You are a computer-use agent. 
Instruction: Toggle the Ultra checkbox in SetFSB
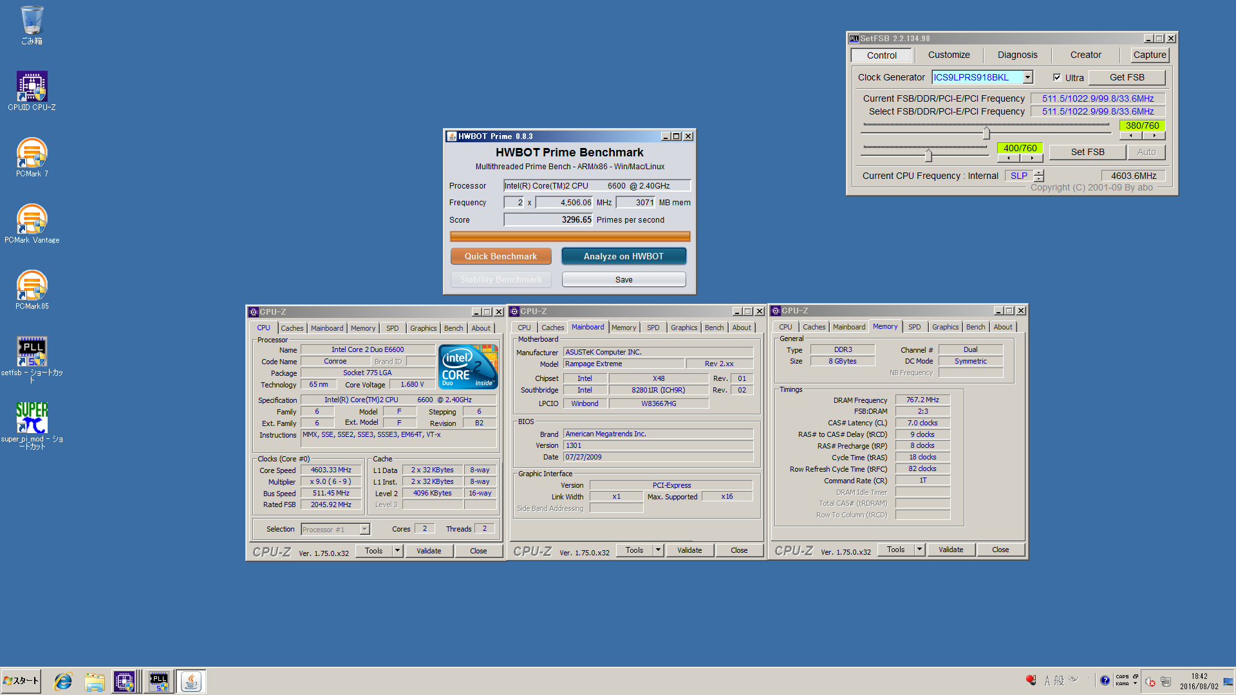(x=1057, y=77)
